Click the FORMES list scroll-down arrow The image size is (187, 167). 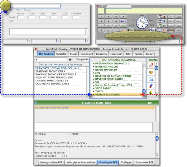pos(156,95)
